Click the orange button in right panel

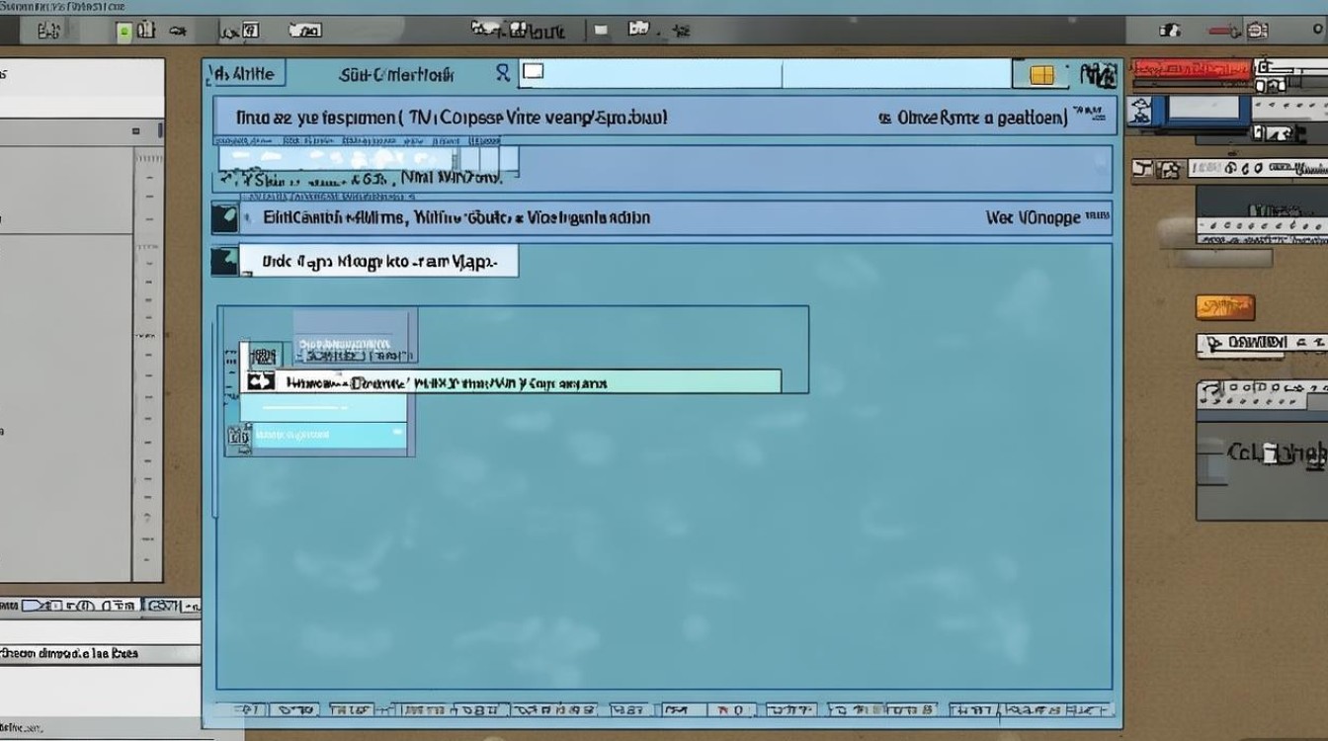[1224, 307]
